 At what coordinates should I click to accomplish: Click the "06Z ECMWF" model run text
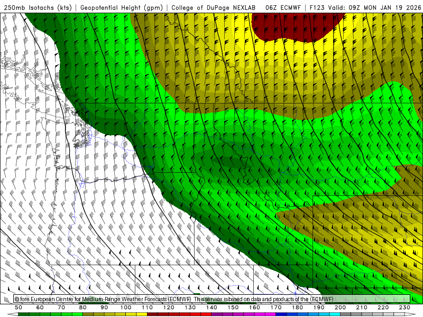coord(283,8)
